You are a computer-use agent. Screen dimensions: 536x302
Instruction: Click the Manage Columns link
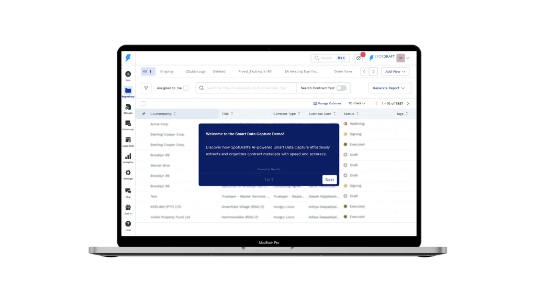pyautogui.click(x=327, y=103)
